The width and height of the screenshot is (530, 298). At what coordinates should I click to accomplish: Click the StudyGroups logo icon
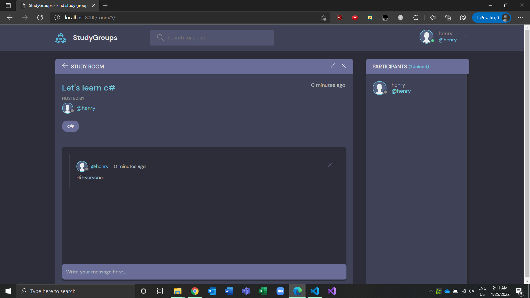pos(61,38)
